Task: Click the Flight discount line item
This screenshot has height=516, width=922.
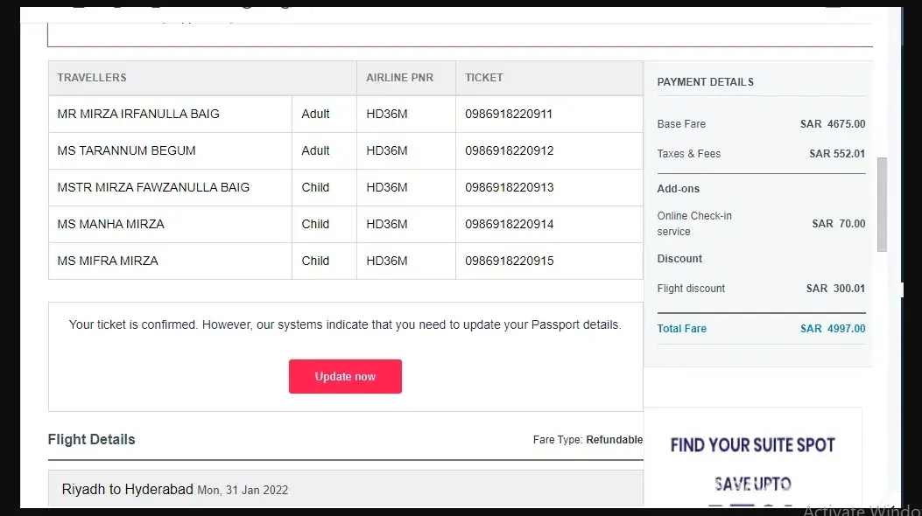Action: [x=691, y=289]
